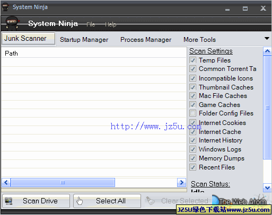Click the settings panel scroll up arrow

pos(267,51)
